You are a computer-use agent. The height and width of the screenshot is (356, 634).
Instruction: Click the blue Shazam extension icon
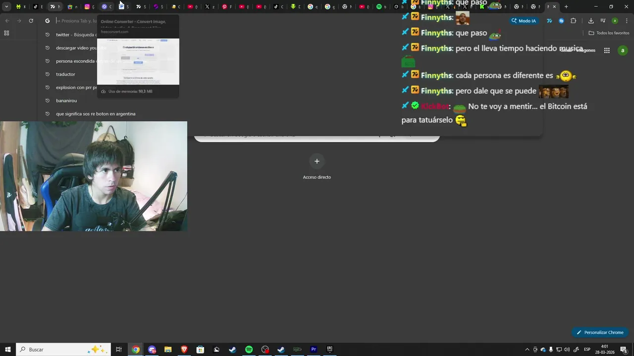[561, 21]
